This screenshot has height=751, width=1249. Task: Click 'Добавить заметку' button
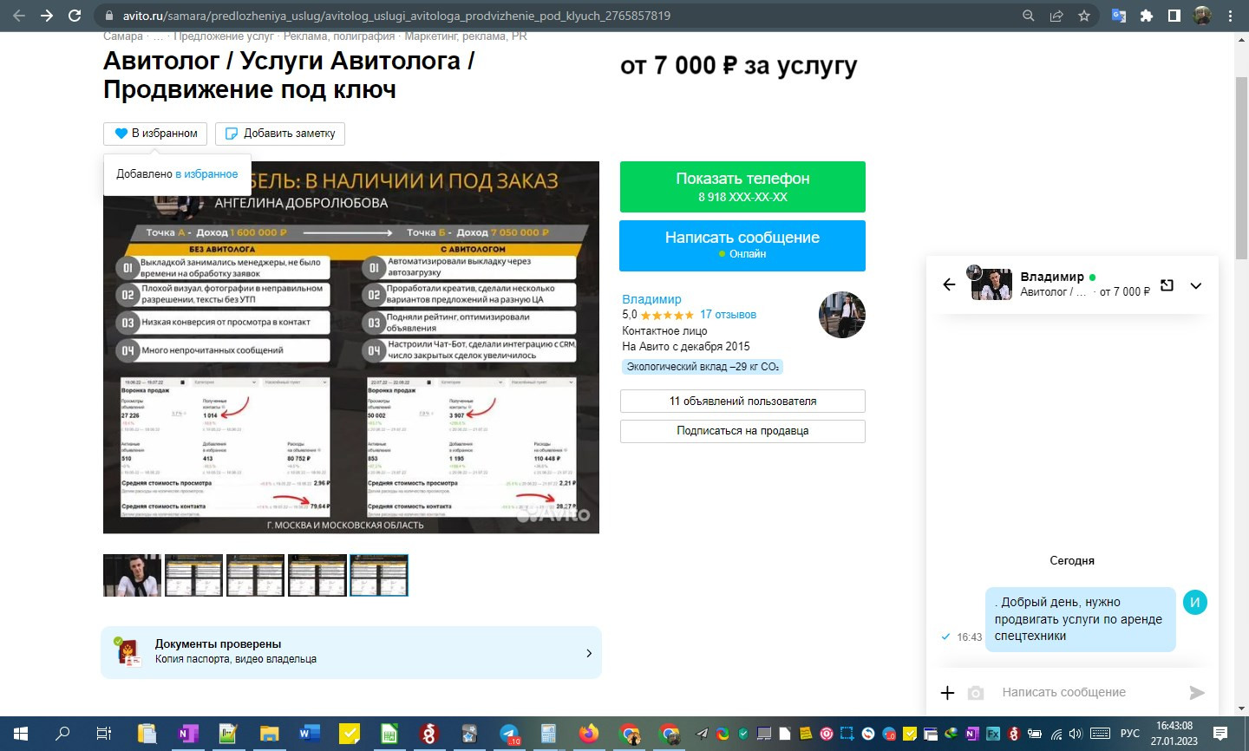[x=280, y=134]
